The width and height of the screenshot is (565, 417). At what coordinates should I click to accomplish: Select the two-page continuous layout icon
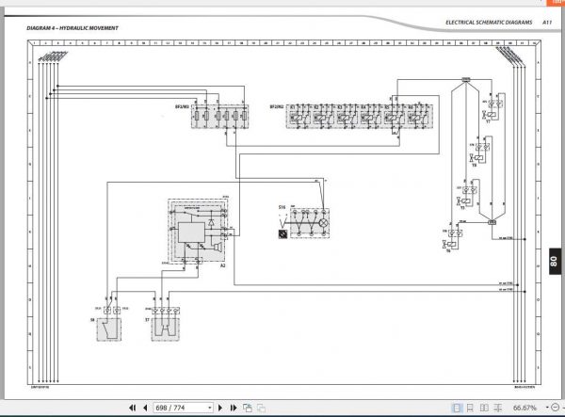(x=498, y=408)
